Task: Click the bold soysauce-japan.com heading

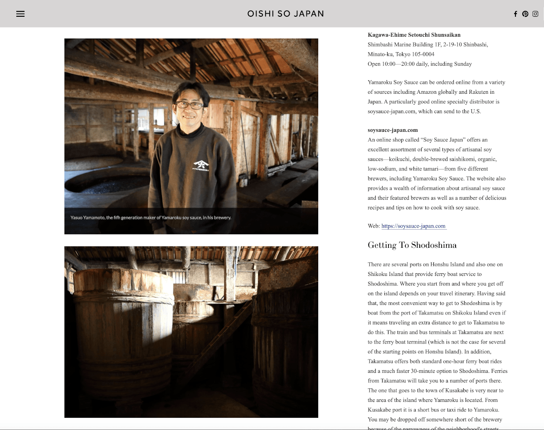Action: pyautogui.click(x=393, y=130)
